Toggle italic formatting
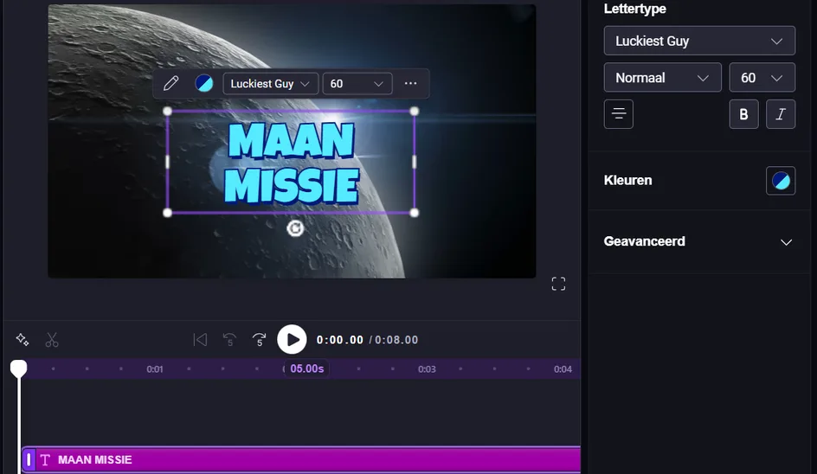 point(781,114)
